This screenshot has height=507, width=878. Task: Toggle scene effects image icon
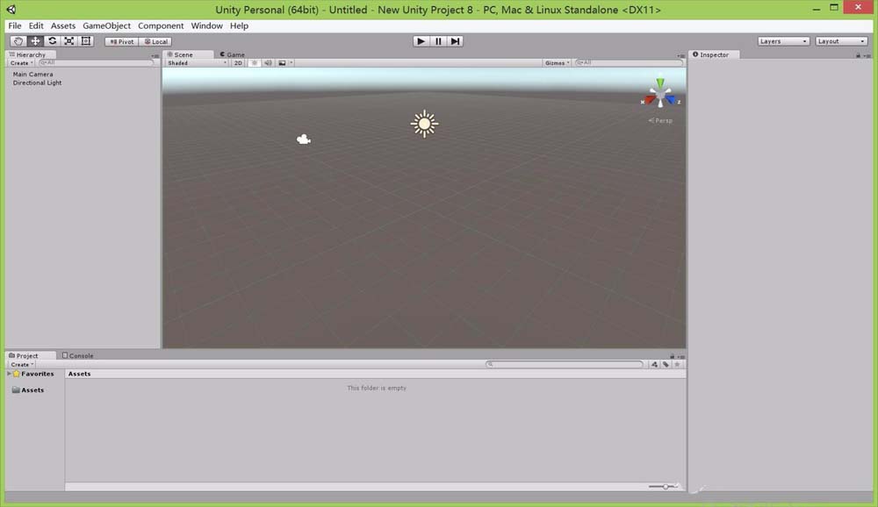pyautogui.click(x=282, y=62)
